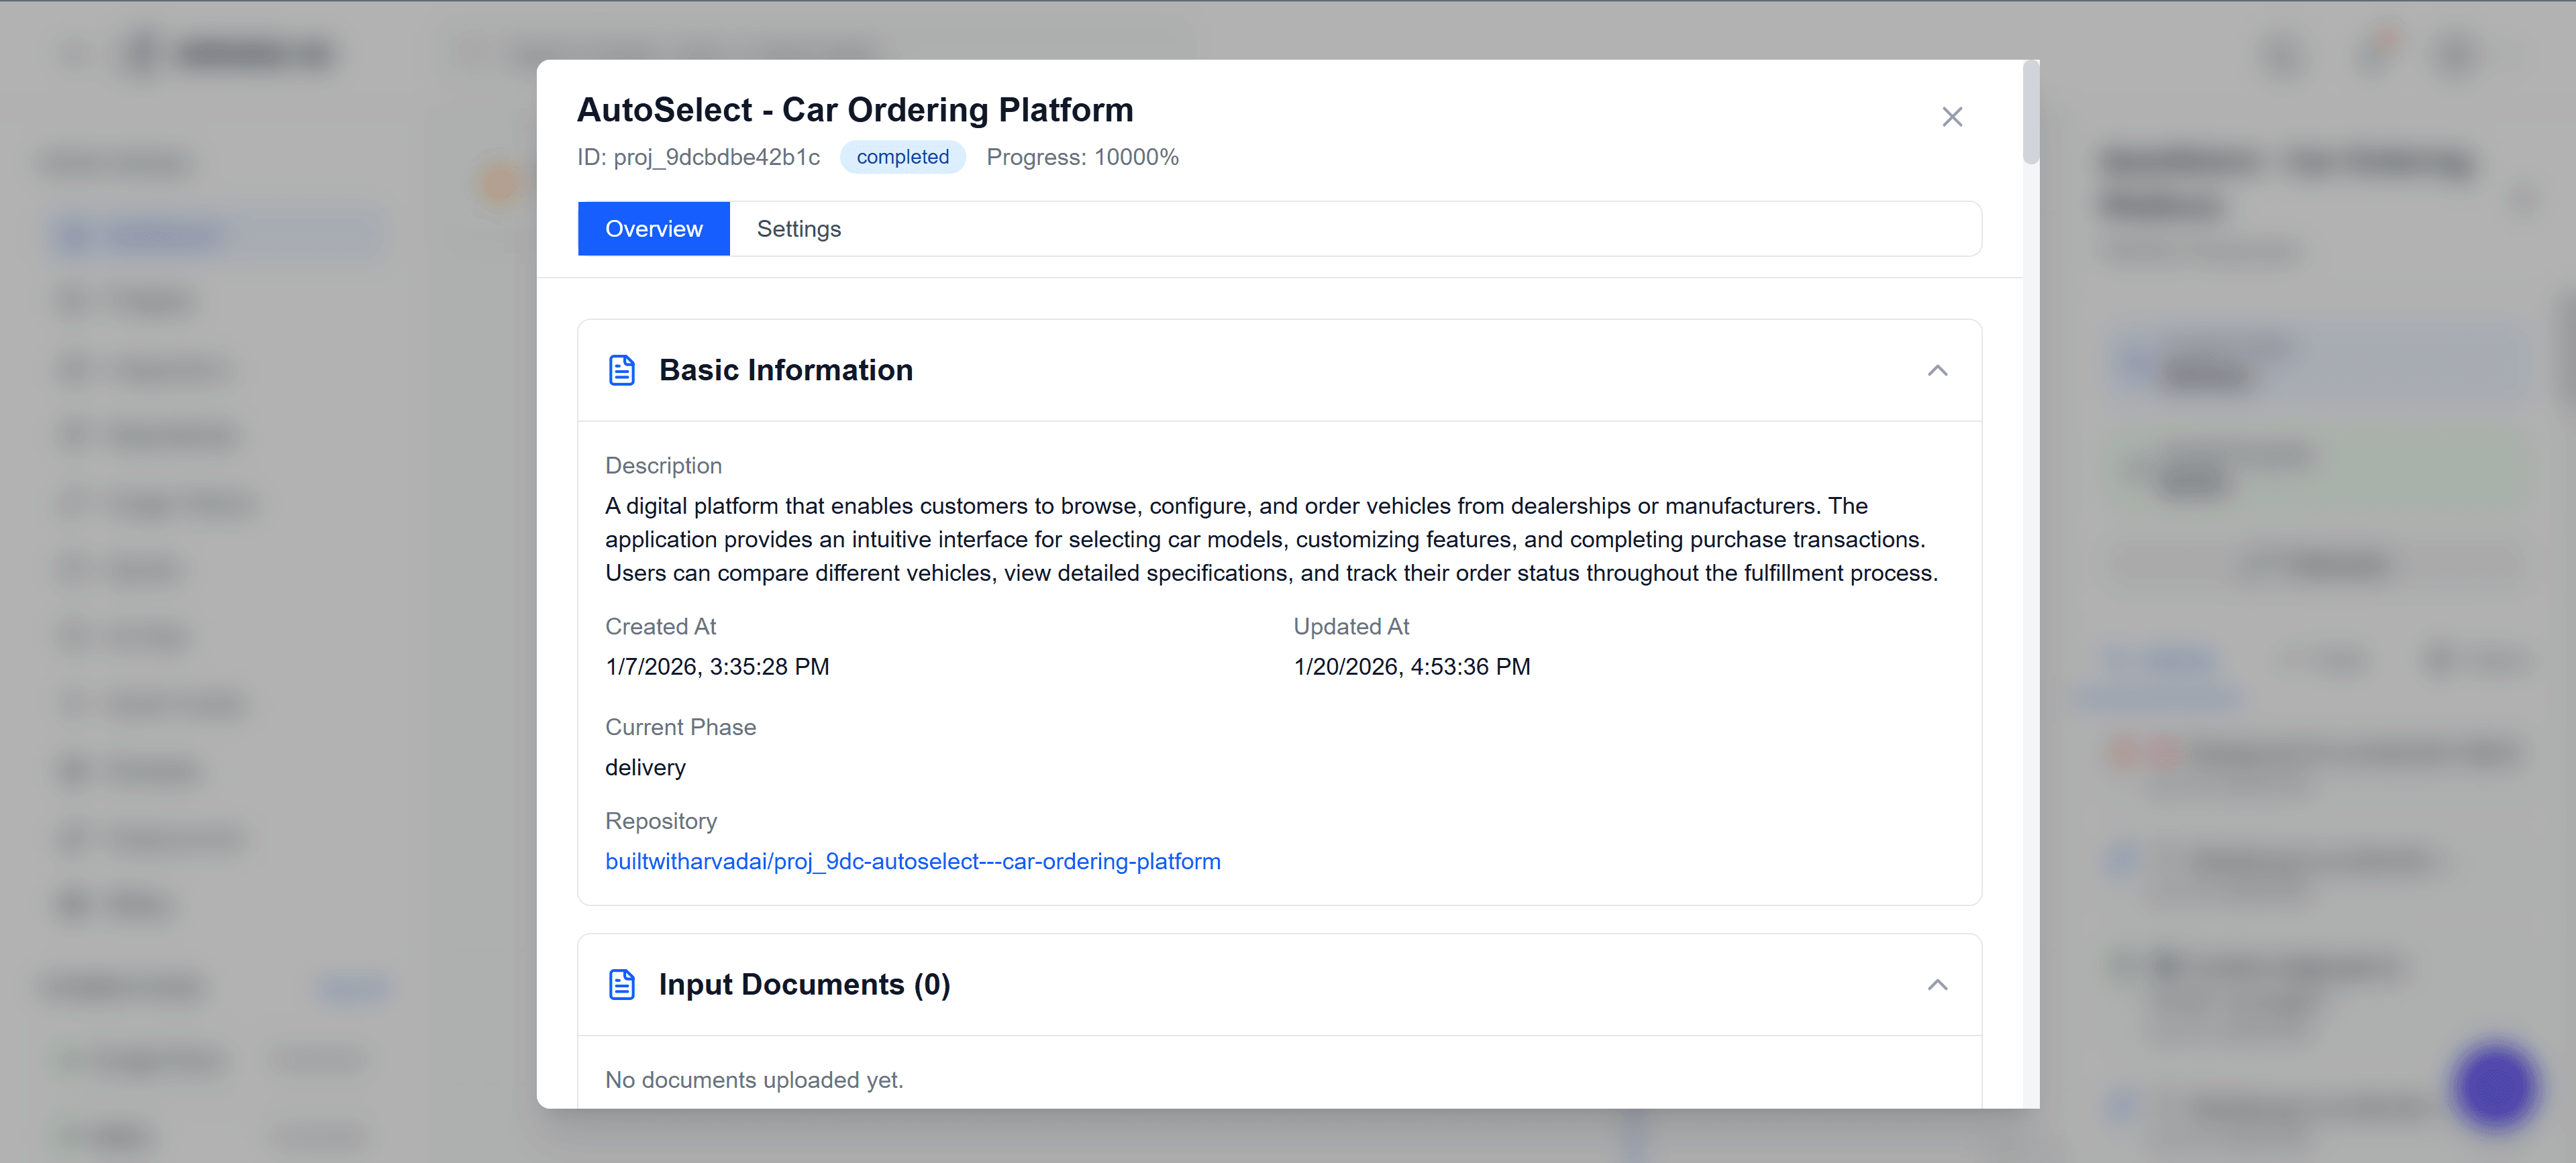Click the 'No documents uploaded yet.' message

[x=754, y=1080]
